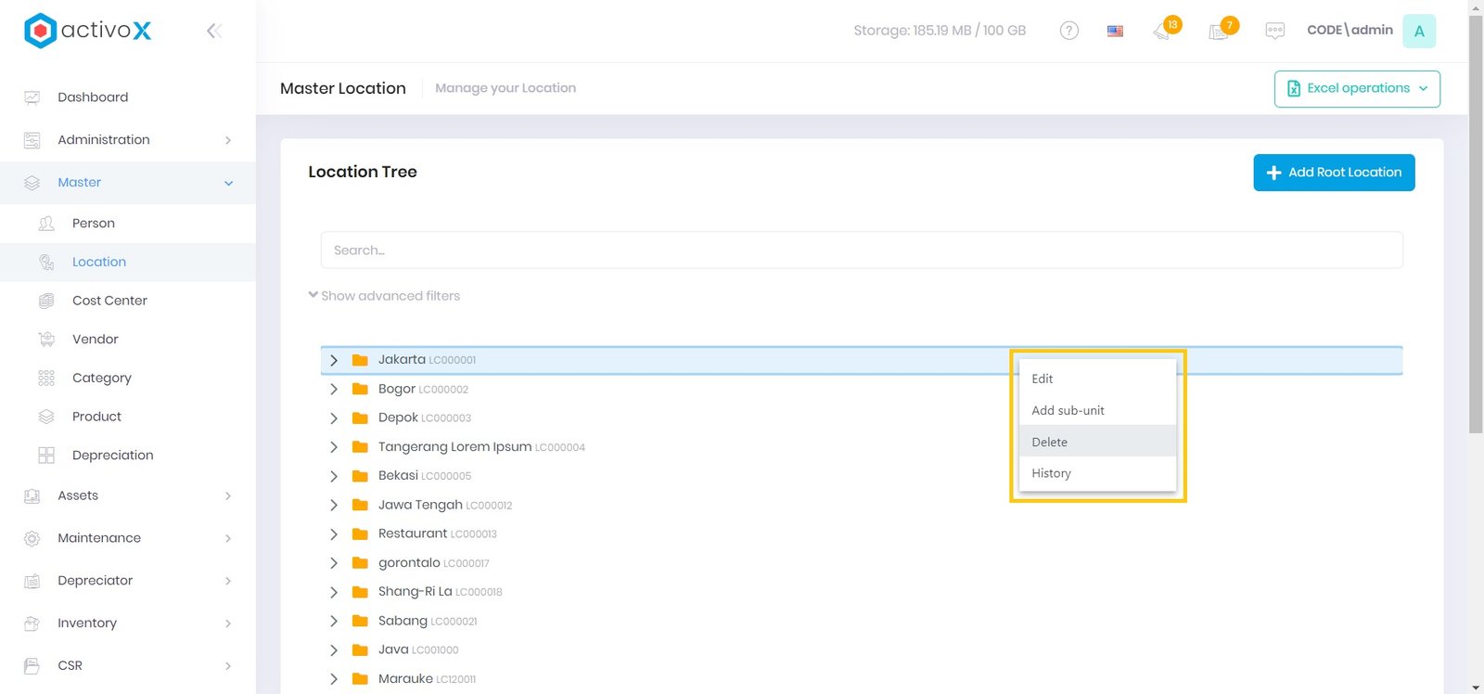Click the admin user avatar

(x=1418, y=31)
